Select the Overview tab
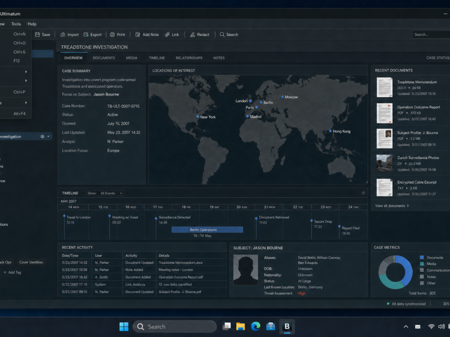The width and height of the screenshot is (450, 337). coord(74,58)
